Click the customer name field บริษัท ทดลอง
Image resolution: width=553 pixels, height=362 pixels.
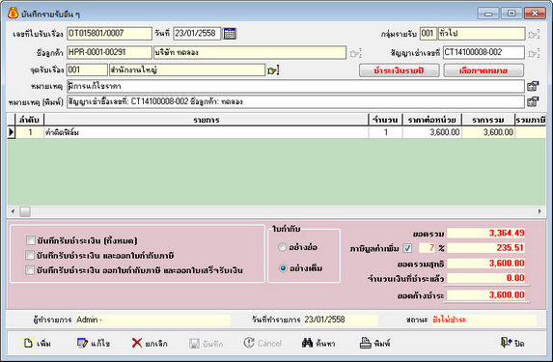250,52
